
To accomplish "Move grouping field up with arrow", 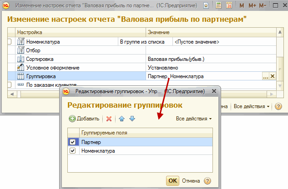I will click(x=121, y=119).
